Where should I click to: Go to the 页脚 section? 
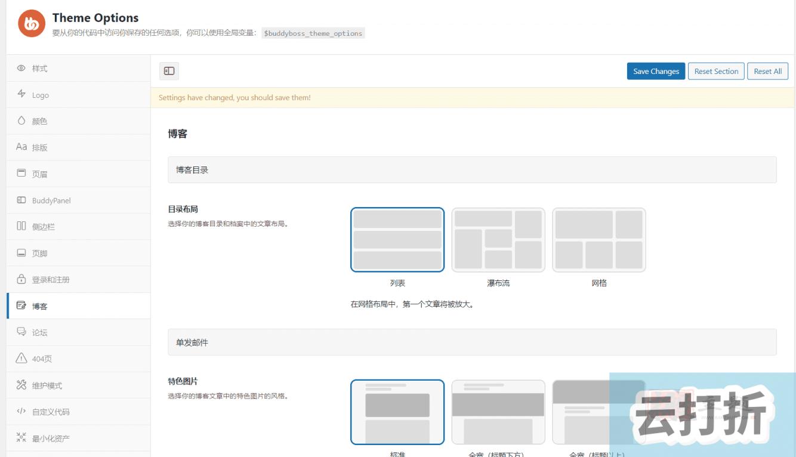78,253
